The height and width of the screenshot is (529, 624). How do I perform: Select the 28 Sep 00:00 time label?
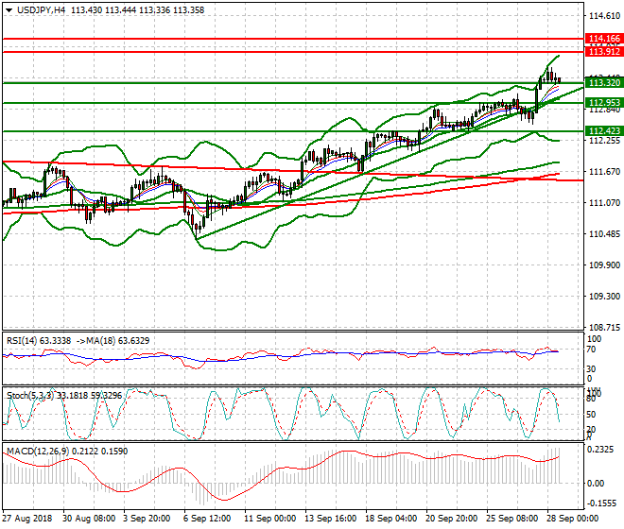pos(572,519)
